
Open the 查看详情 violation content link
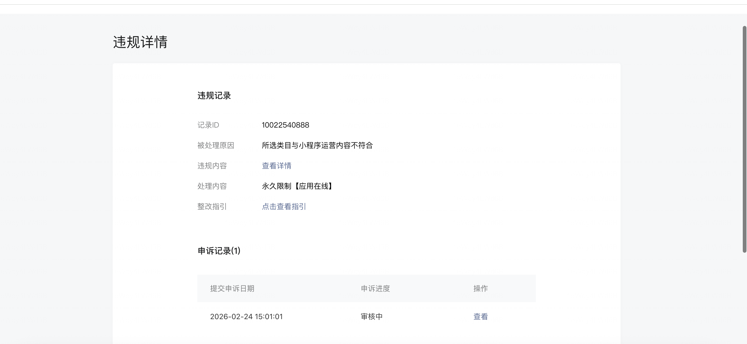276,166
